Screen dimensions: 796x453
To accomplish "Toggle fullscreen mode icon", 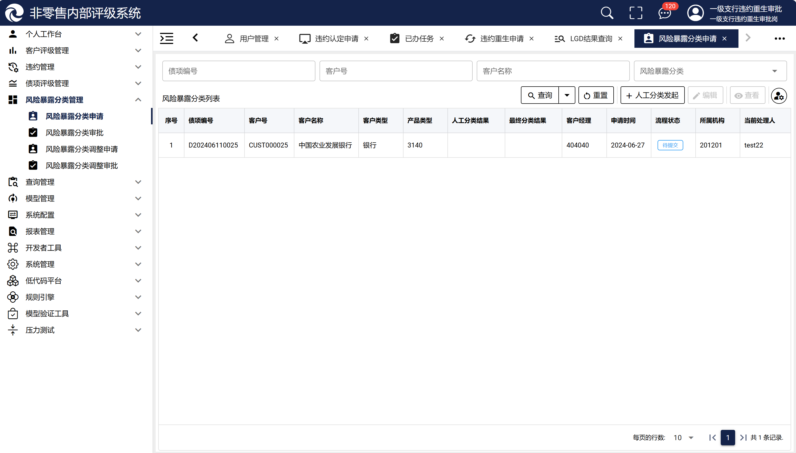I will 635,13.
